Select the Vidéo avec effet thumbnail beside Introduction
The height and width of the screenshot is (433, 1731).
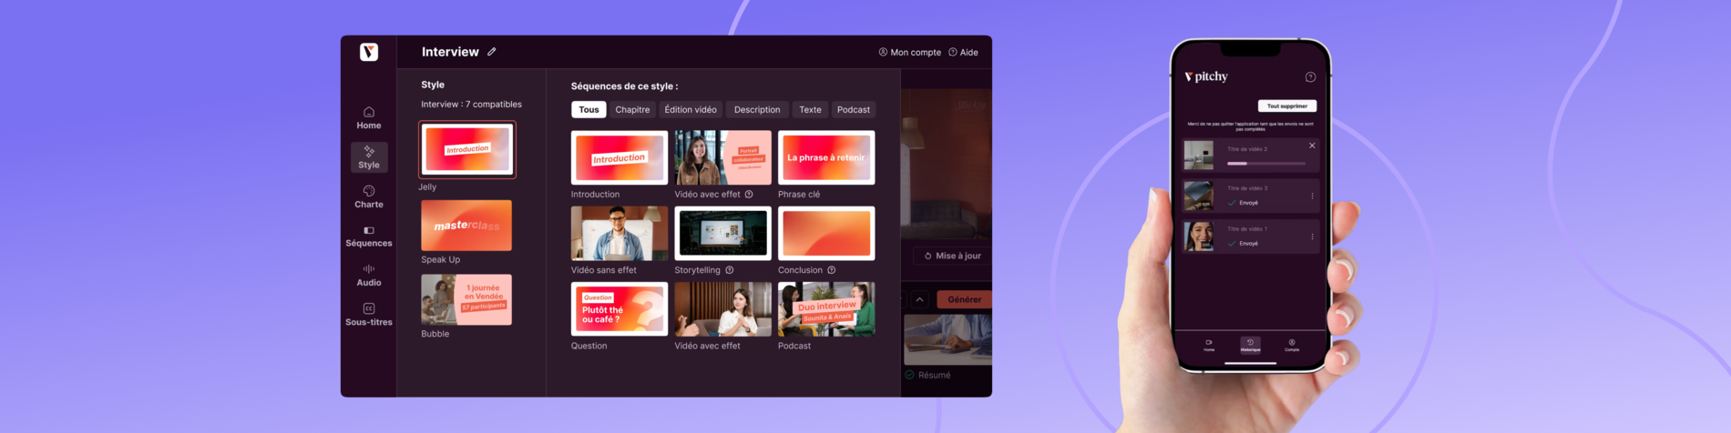tap(722, 157)
